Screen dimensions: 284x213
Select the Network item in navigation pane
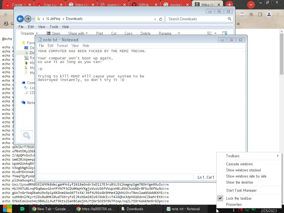pyautogui.click(x=28, y=103)
